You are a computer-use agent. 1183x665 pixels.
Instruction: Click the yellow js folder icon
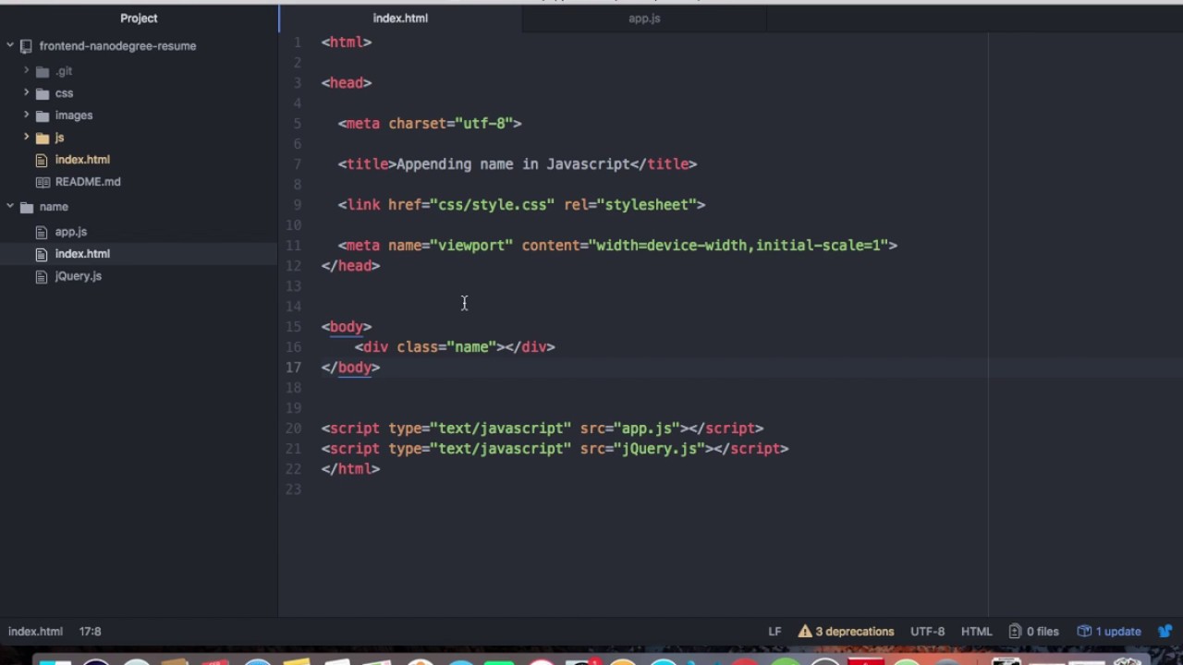(42, 138)
